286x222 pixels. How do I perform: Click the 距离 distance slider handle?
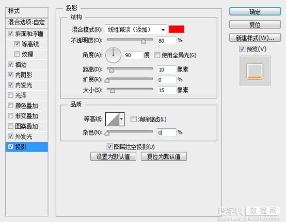point(112,70)
